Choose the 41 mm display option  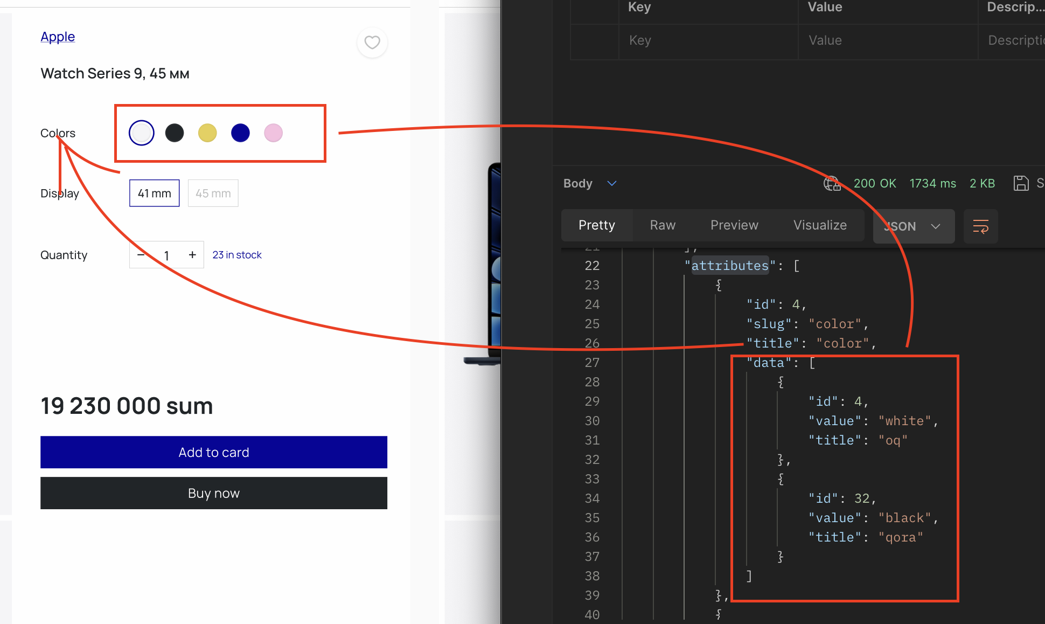pyautogui.click(x=154, y=193)
